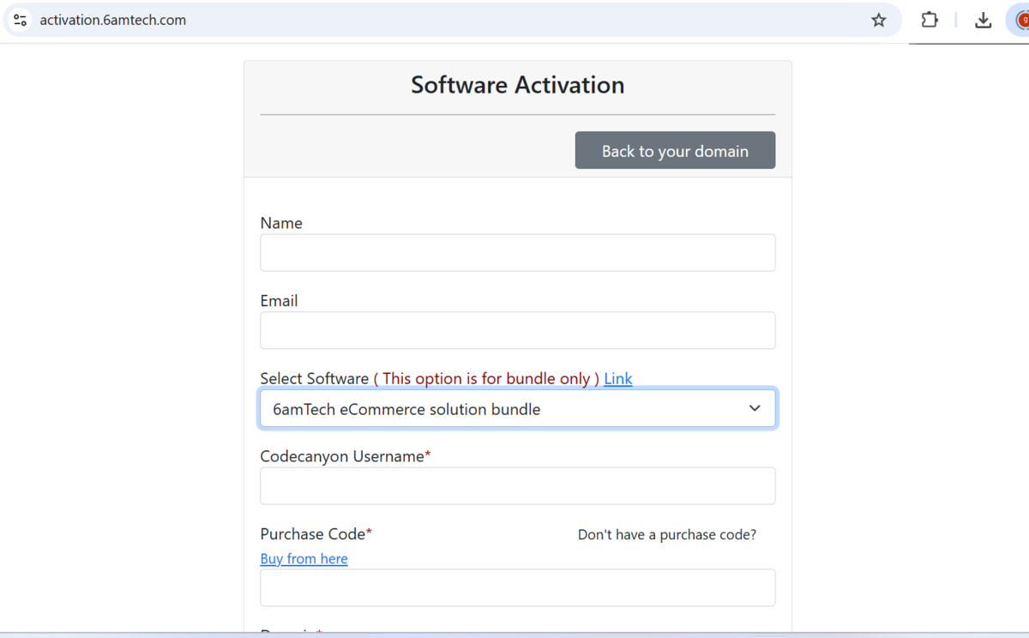The image size is (1029, 638).
Task: Open the browser extensions puzzle icon
Action: pos(930,21)
